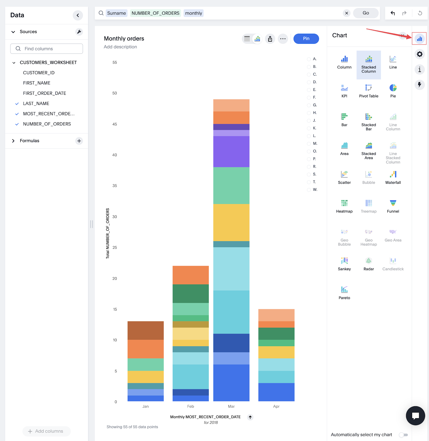Collapse the Sources section

pos(13,32)
